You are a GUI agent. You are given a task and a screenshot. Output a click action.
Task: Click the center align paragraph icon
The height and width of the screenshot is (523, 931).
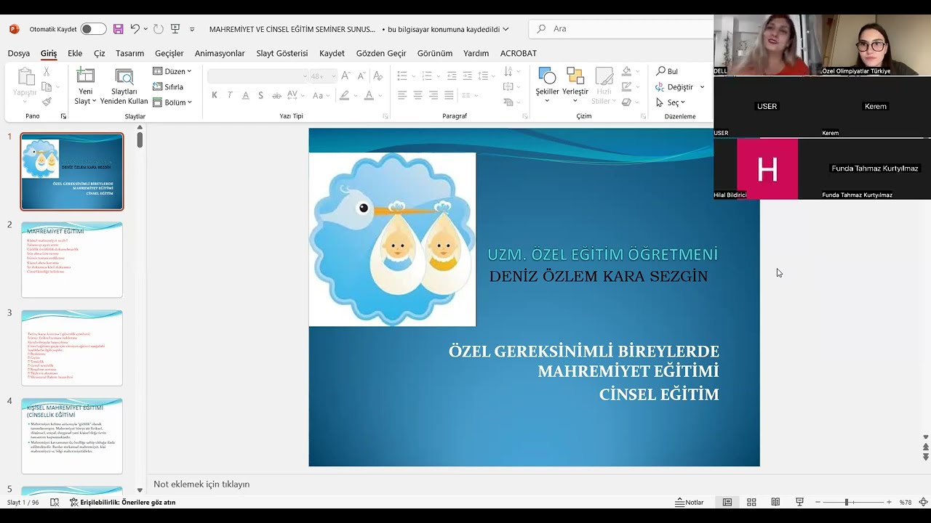[x=417, y=95]
